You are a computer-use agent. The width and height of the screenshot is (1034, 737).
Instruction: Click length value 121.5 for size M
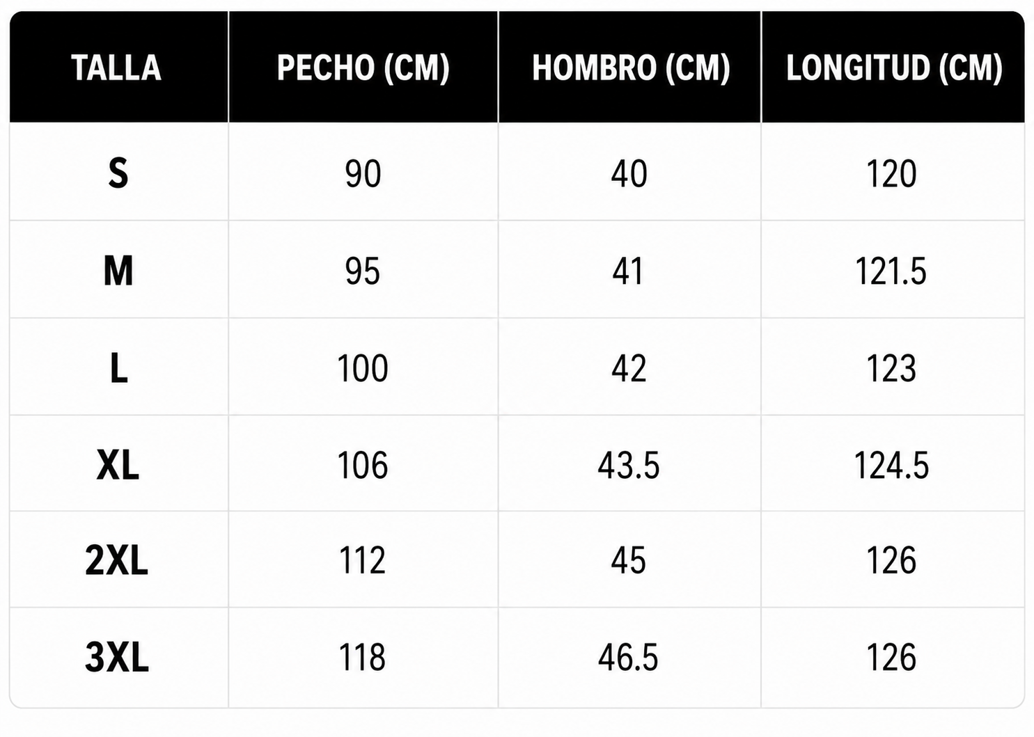891,271
